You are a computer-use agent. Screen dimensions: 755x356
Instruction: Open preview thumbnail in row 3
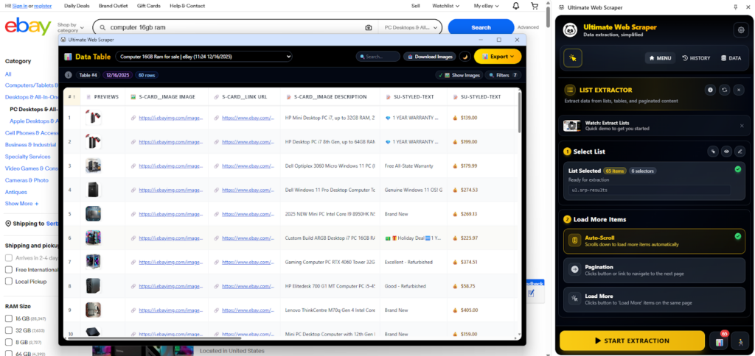tap(93, 165)
